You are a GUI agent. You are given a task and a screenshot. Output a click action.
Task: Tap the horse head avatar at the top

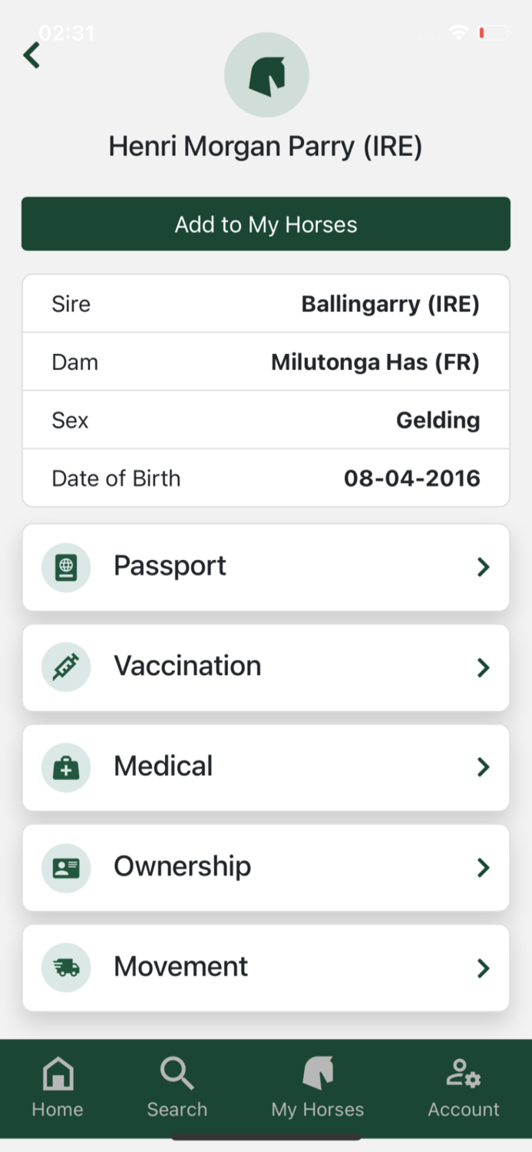(x=266, y=74)
